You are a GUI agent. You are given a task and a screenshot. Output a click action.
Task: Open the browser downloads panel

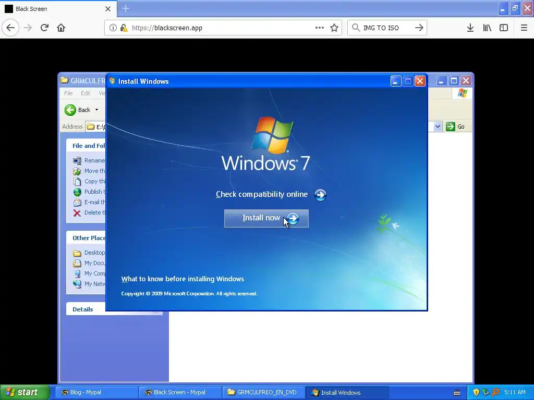tap(470, 28)
